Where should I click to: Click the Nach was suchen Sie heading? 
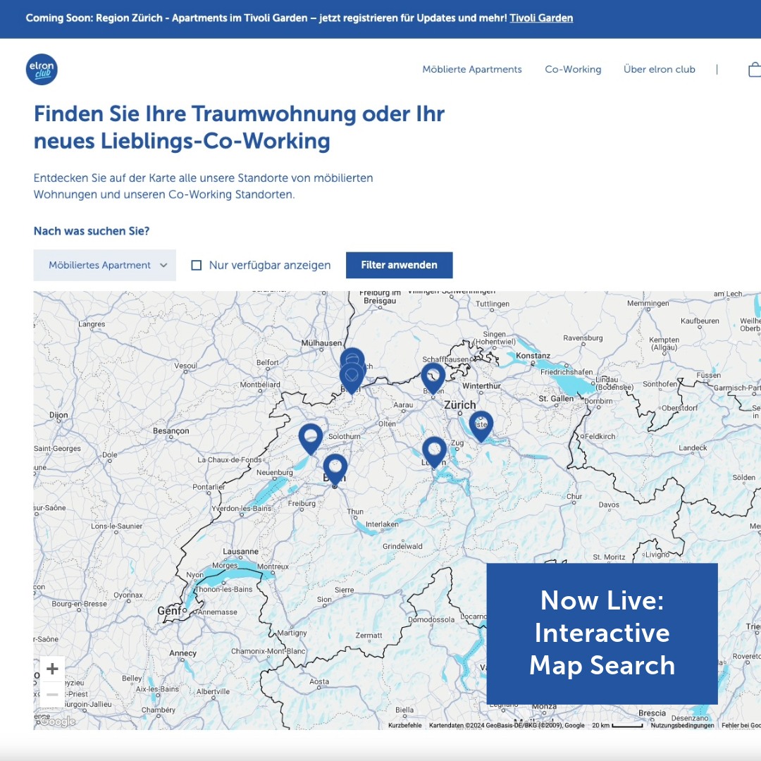(92, 231)
